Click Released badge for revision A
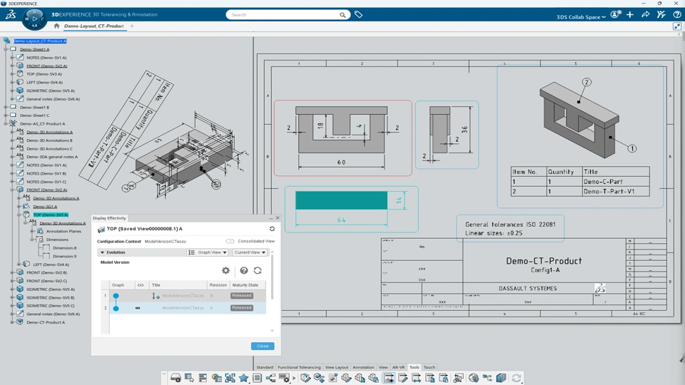 (x=242, y=308)
